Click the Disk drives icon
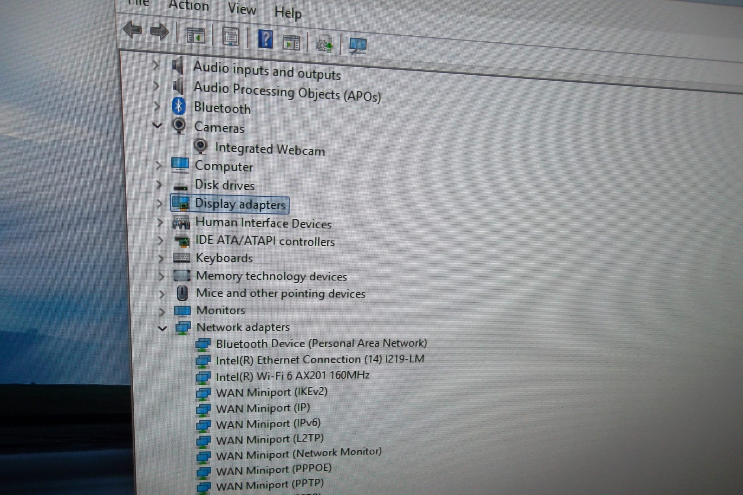The width and height of the screenshot is (743, 495). (180, 187)
